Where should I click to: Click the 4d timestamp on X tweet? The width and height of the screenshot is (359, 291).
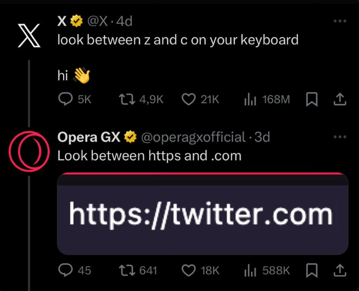(125, 22)
